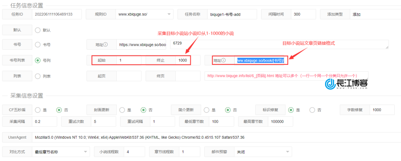Open the 邮件预警 dropdown
Viewport: 401px width, 161px height.
coord(262,152)
